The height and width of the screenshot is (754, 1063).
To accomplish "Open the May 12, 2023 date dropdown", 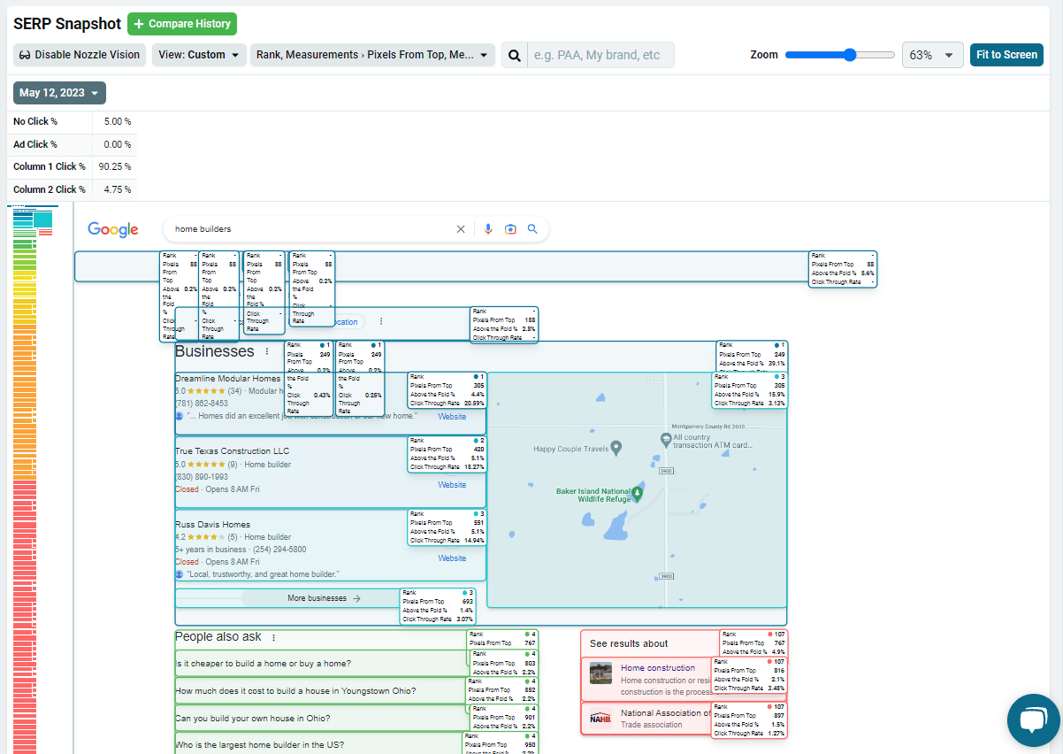I will pyautogui.click(x=59, y=93).
